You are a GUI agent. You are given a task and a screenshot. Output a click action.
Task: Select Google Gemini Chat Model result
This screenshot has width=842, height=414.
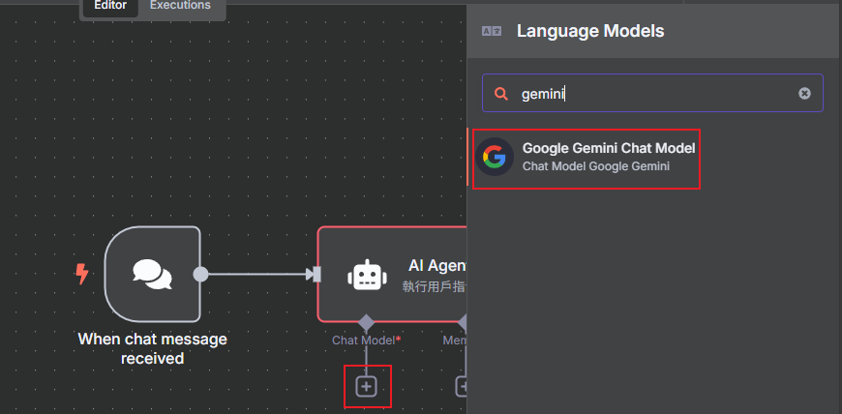coord(608,157)
